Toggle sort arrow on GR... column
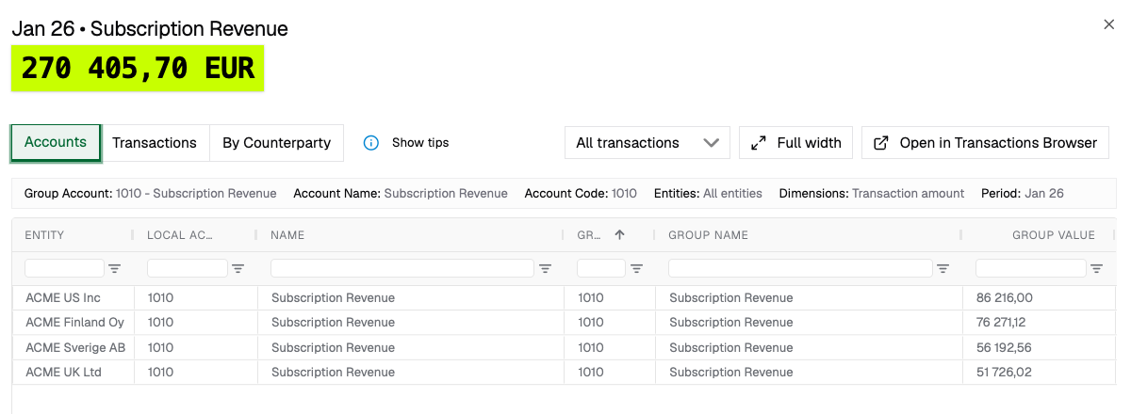This screenshot has width=1131, height=414. click(619, 234)
